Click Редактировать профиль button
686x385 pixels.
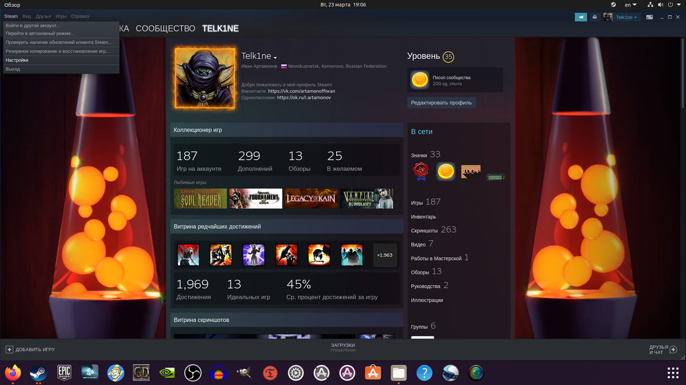pyautogui.click(x=441, y=103)
